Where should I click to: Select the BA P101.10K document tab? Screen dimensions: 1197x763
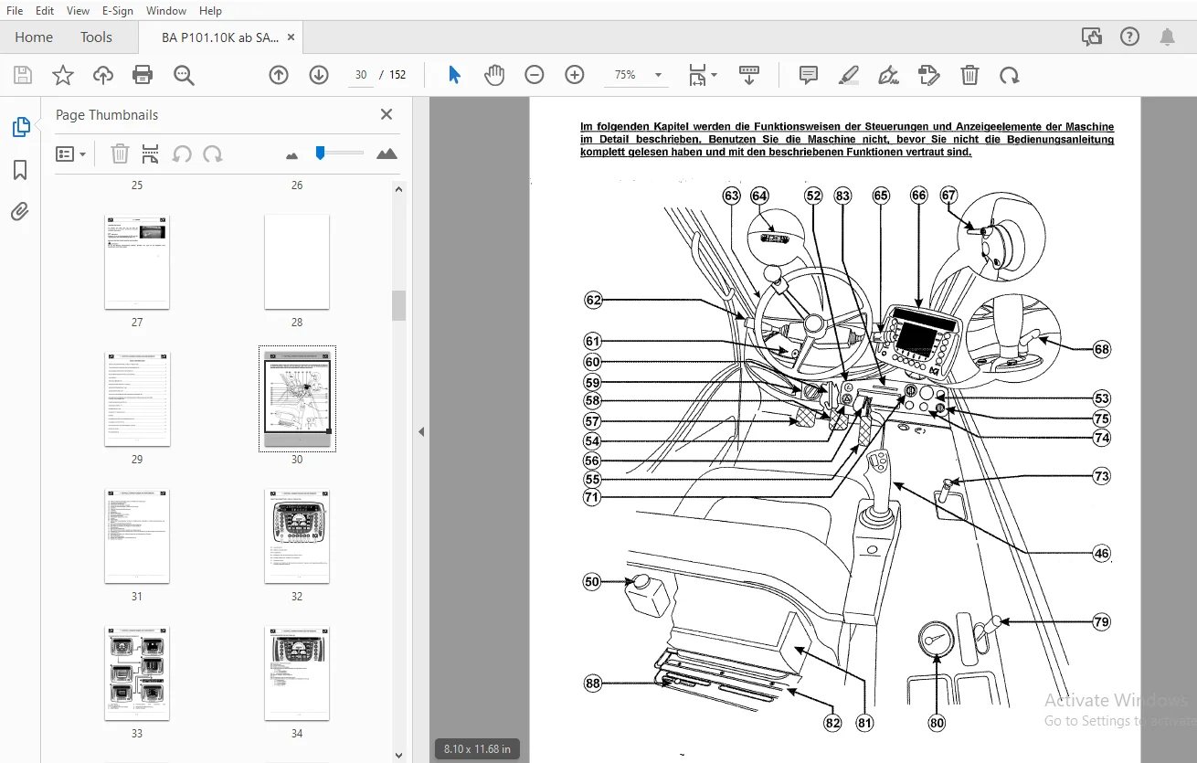[x=219, y=37]
